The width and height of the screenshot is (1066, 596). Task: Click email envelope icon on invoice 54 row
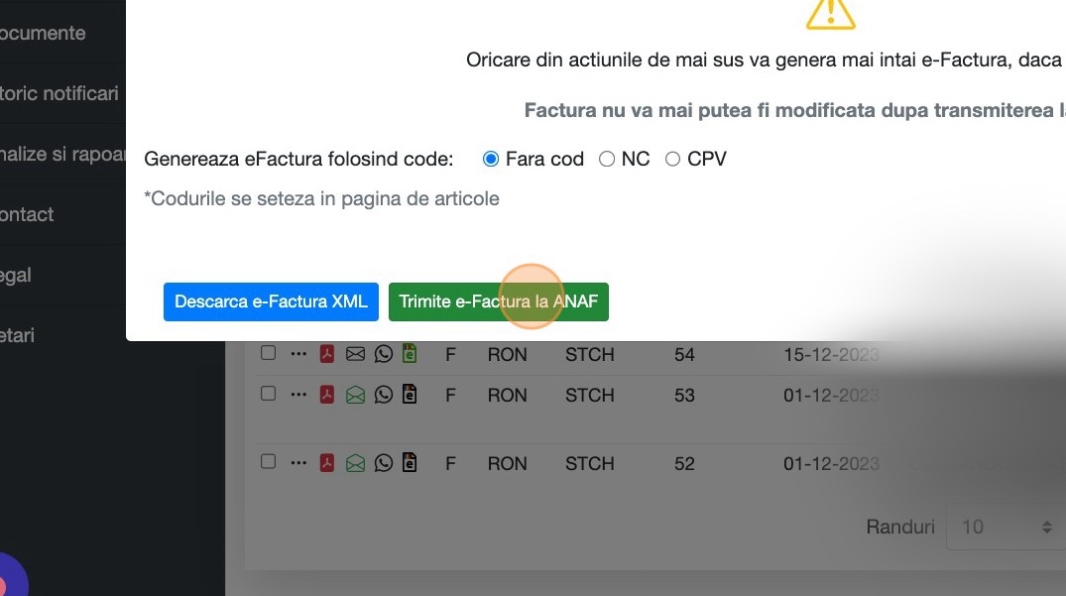pyautogui.click(x=355, y=354)
